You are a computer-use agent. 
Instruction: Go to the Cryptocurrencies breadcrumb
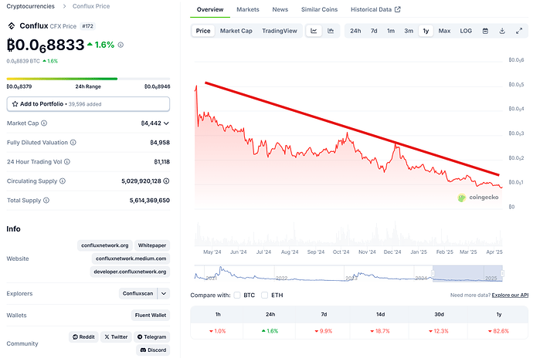[31, 6]
